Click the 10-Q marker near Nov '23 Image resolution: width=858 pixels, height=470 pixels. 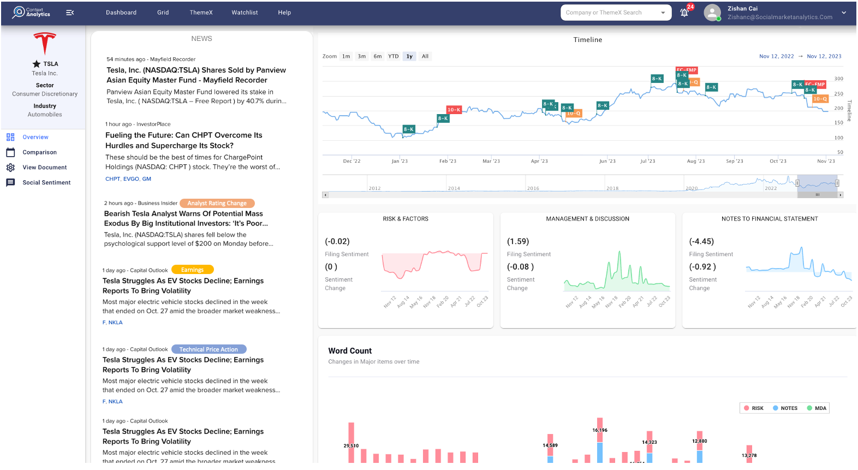tap(820, 99)
